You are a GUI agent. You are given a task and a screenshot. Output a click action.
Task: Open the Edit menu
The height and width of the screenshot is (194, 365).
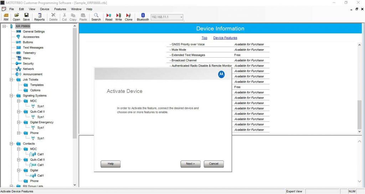(x=21, y=9)
